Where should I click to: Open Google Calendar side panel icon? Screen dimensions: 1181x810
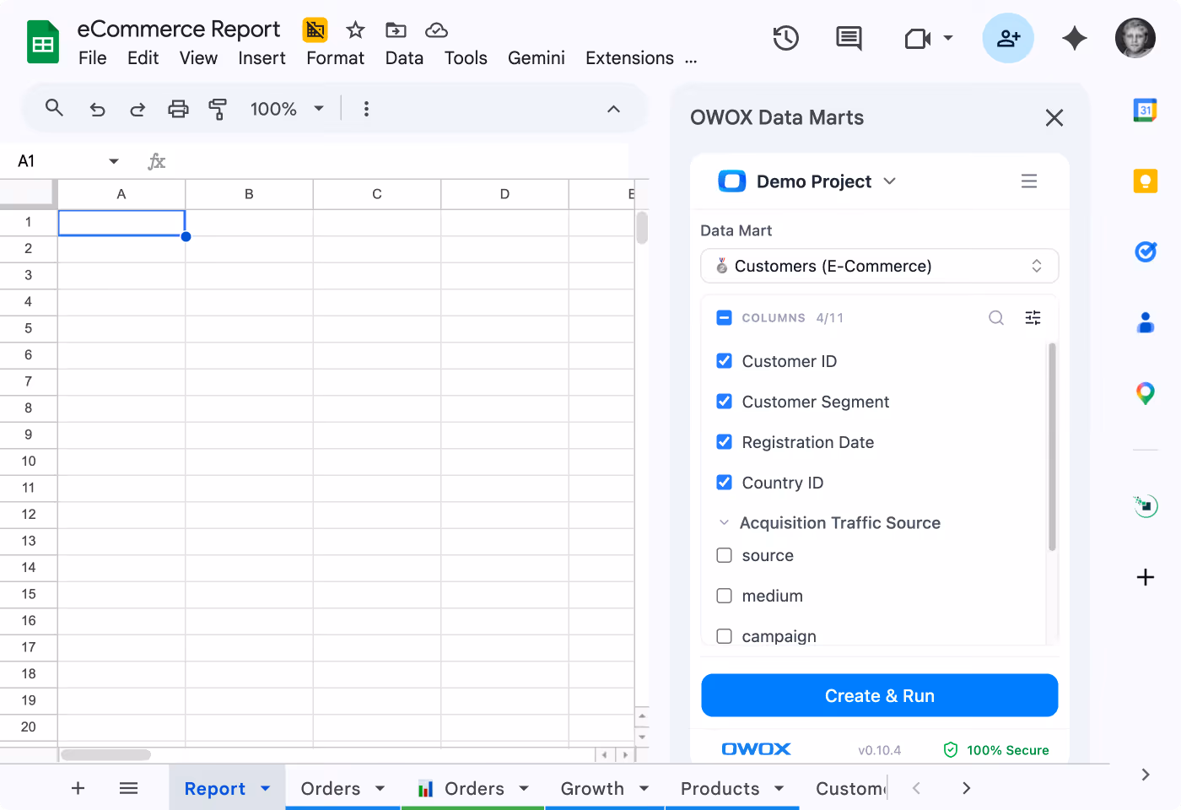[x=1145, y=111]
